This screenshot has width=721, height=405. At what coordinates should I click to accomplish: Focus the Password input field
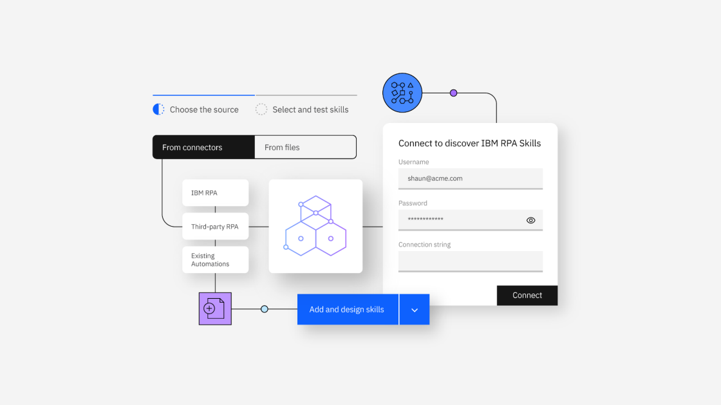[471, 220]
